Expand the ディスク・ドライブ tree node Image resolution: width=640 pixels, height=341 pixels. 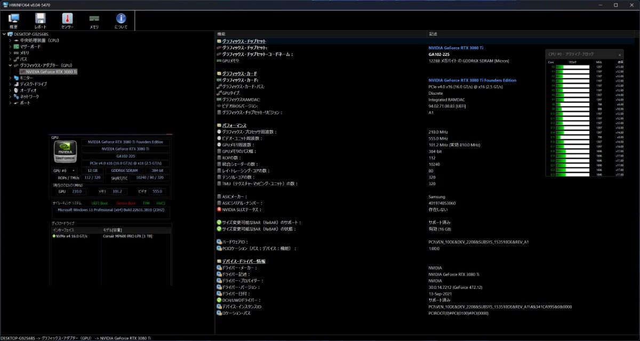pyautogui.click(x=10, y=84)
